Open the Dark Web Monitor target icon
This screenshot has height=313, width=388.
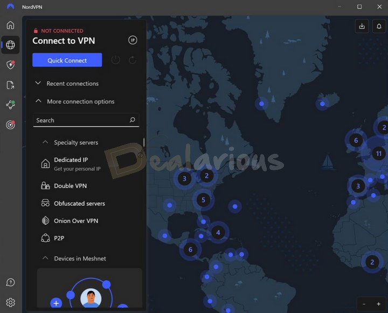coord(10,125)
